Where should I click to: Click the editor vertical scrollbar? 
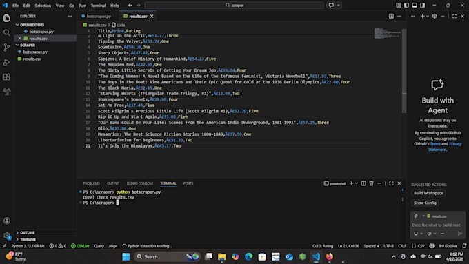tap(403, 71)
